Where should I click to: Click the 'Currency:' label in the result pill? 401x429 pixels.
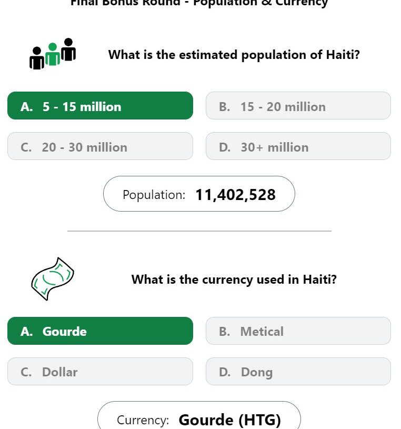click(143, 420)
